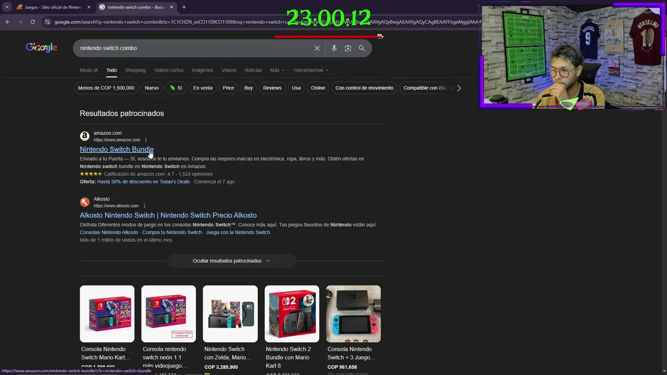Apply the Price filter chip
This screenshot has width=667, height=375.
pyautogui.click(x=228, y=88)
